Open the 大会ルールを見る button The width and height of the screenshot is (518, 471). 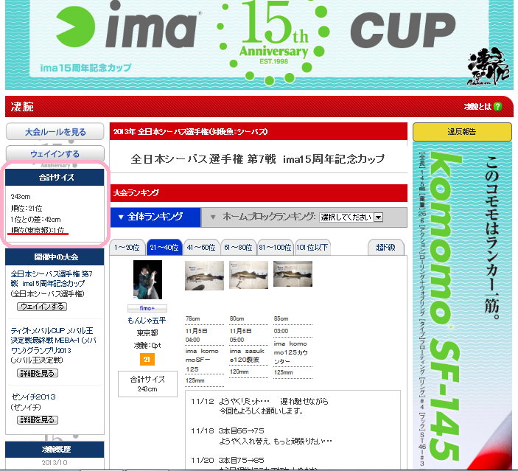pyautogui.click(x=55, y=132)
